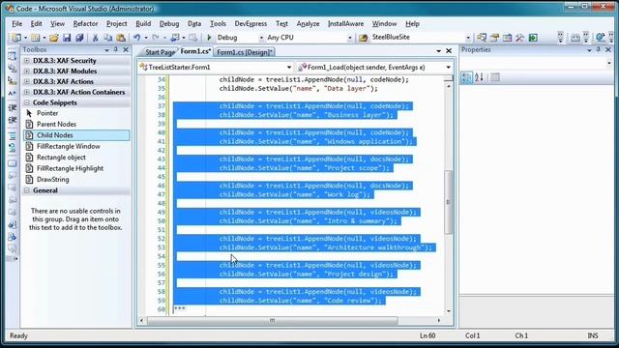Image resolution: width=619 pixels, height=348 pixels.
Task: Start debugging with the green play icon
Action: tap(209, 38)
